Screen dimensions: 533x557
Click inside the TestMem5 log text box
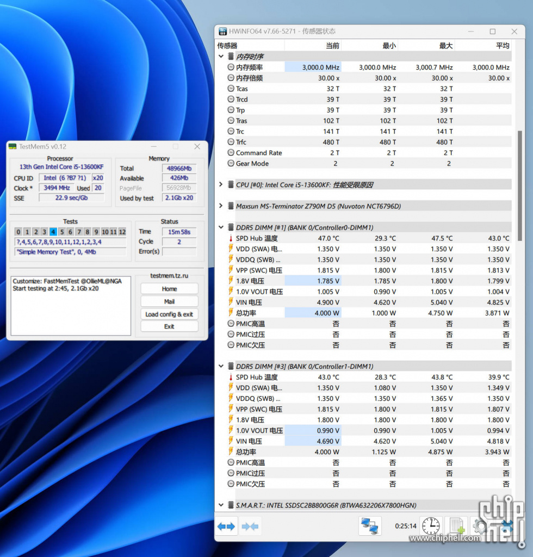click(71, 306)
